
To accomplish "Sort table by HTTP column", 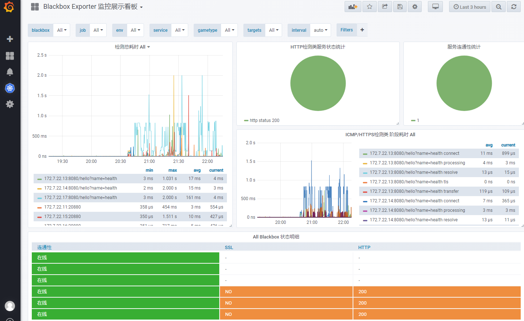I will (364, 247).
